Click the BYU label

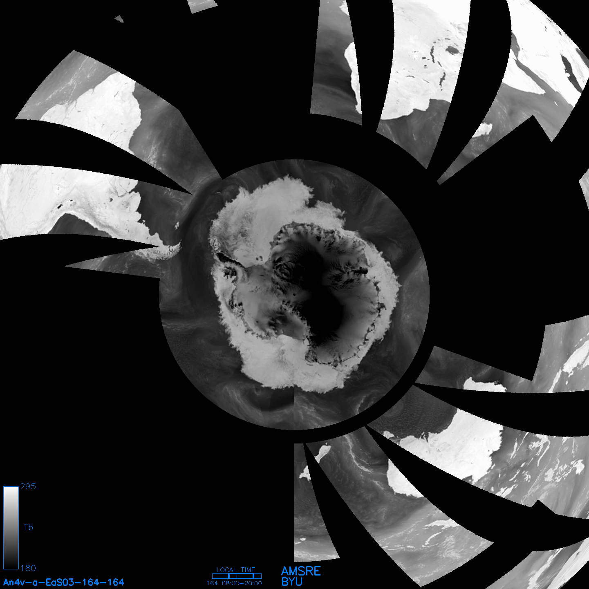292,582
